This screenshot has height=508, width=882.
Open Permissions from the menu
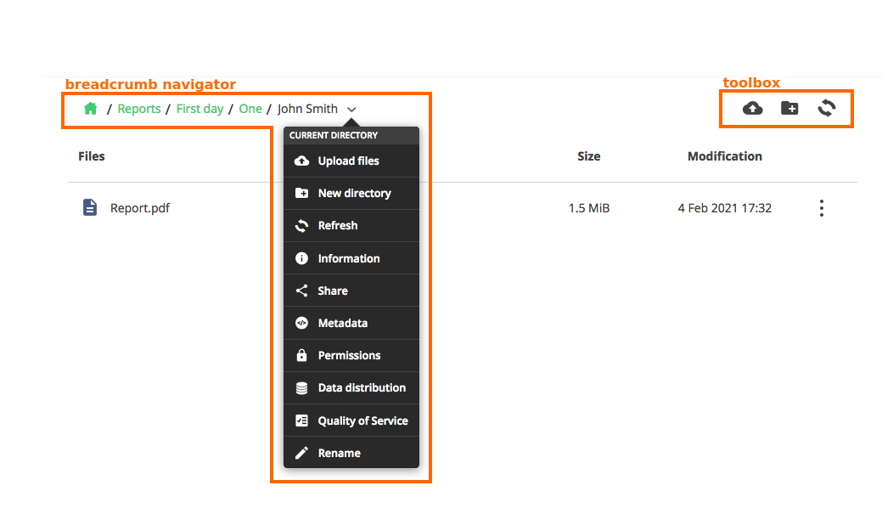point(351,355)
